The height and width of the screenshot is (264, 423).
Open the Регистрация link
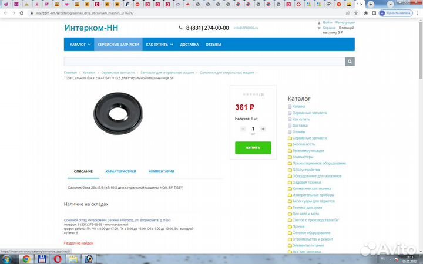click(345, 22)
